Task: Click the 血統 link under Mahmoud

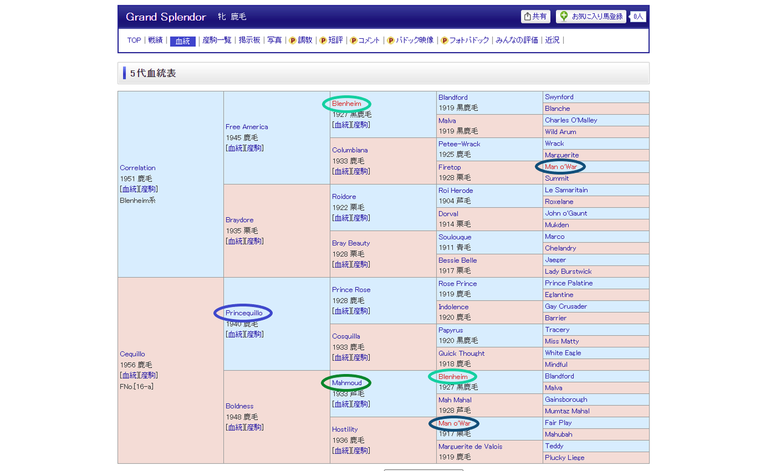Action: 341,404
